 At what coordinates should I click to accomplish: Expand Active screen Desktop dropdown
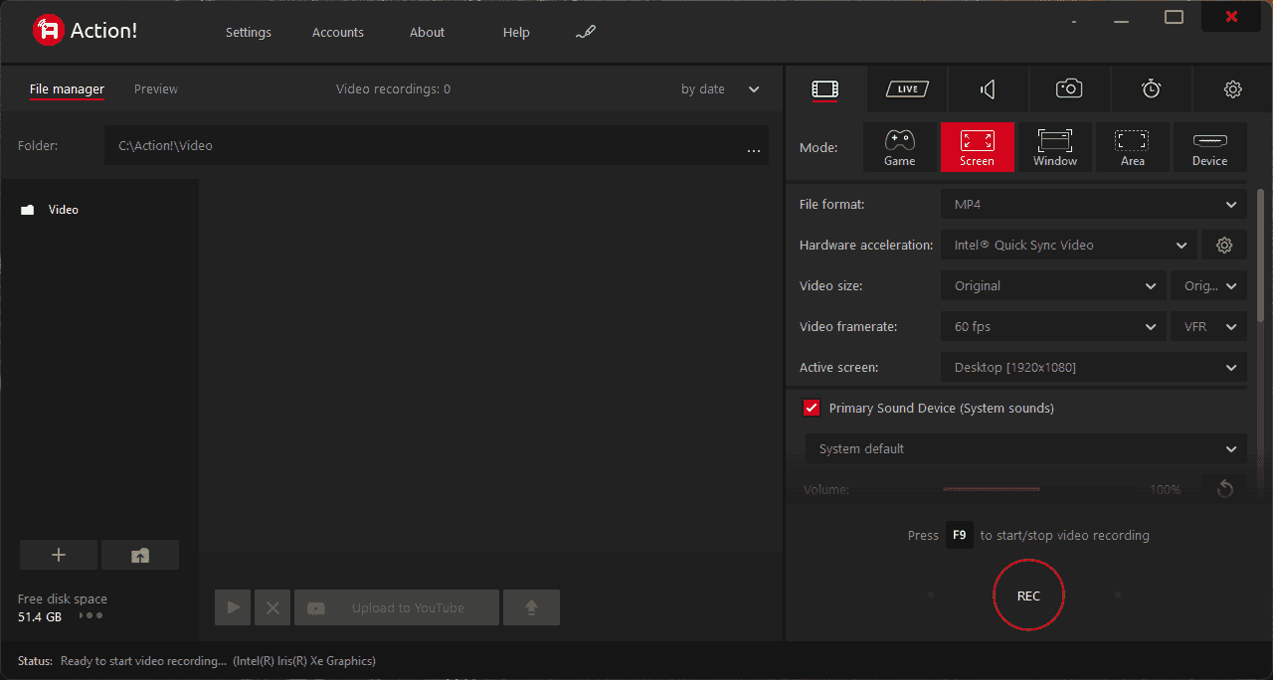coord(1094,367)
